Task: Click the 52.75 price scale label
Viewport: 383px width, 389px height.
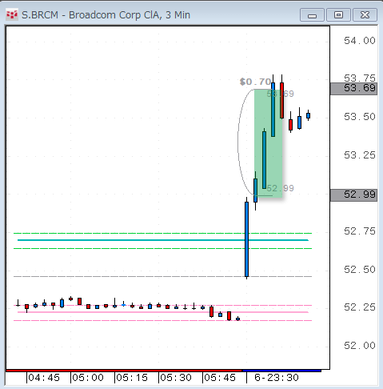Action: pyautogui.click(x=360, y=231)
